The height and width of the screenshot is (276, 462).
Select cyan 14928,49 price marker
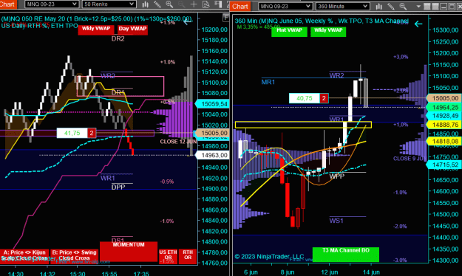pyautogui.click(x=444, y=116)
